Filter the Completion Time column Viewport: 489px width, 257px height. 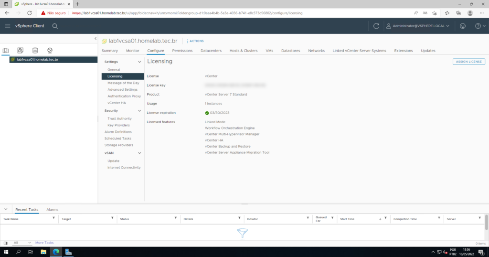pos(439,218)
